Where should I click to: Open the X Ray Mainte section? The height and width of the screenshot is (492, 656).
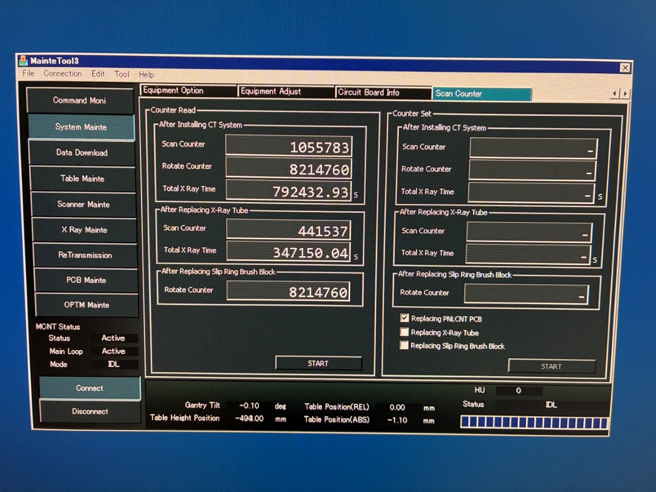click(85, 230)
